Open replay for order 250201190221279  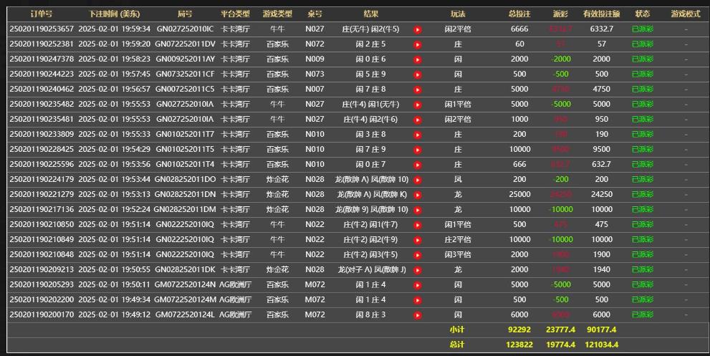(x=418, y=195)
